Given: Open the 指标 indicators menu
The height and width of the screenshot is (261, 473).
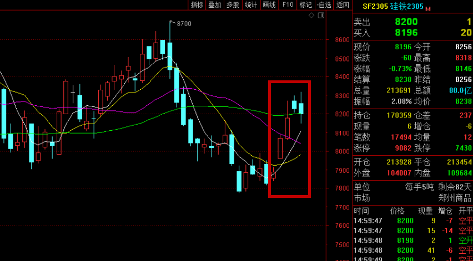Looking at the screenshot, I should tap(197, 4).
